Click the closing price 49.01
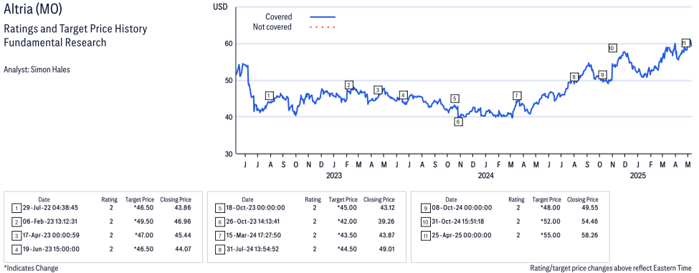The width and height of the screenshot is (699, 273). [x=387, y=249]
